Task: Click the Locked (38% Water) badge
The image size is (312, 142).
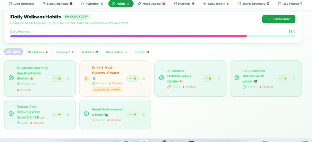Action: [107, 90]
